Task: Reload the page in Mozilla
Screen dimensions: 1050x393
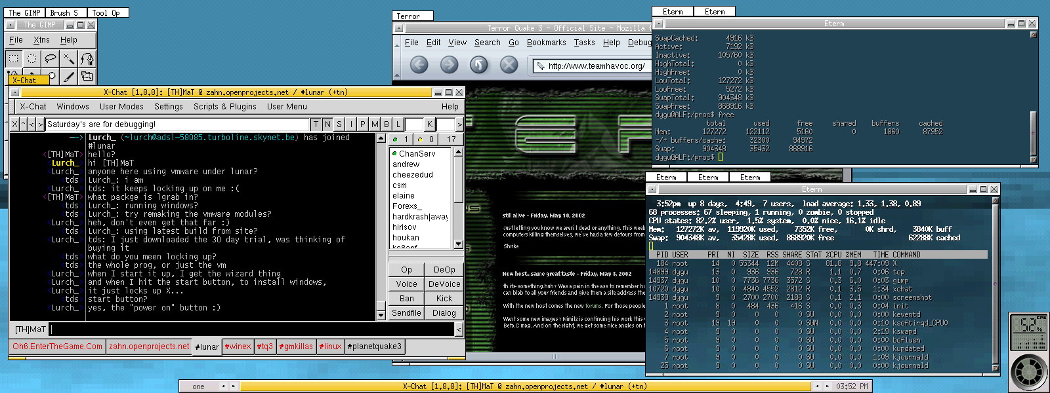Action: pyautogui.click(x=479, y=65)
